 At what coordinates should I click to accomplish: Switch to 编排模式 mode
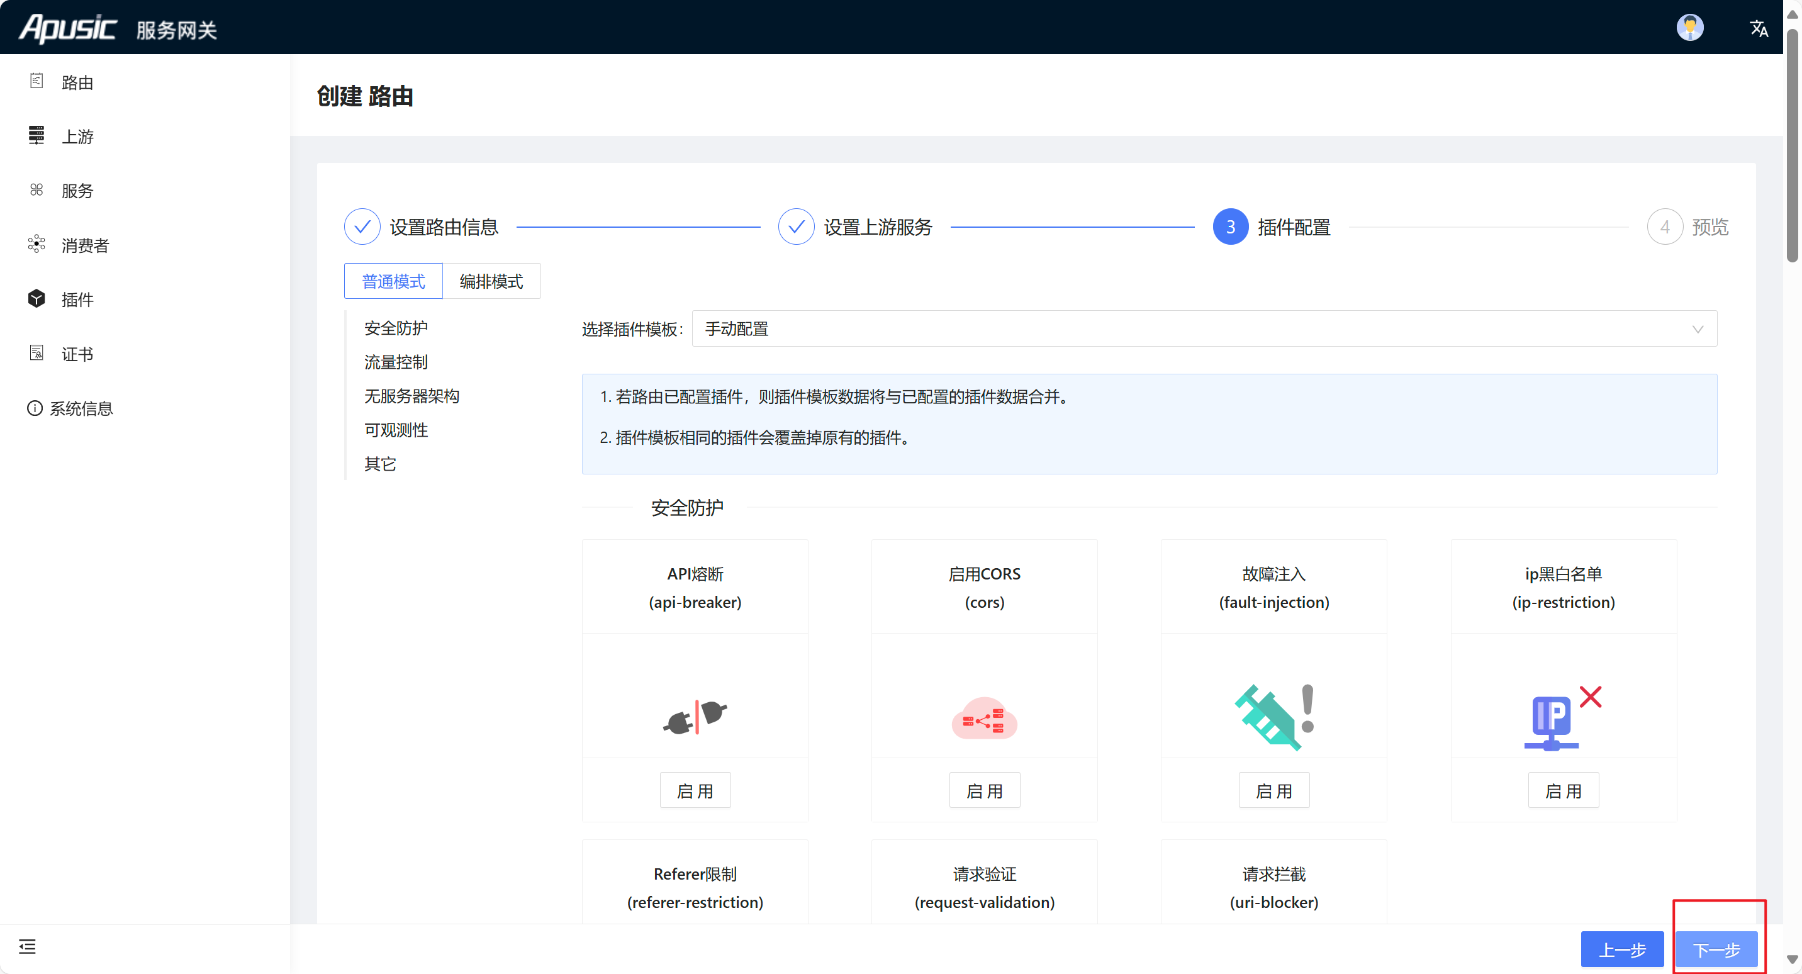pyautogui.click(x=491, y=281)
